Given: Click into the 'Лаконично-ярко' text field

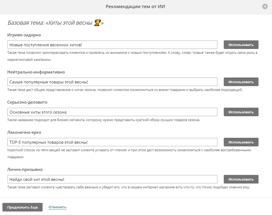Looking at the screenshot, I should pos(112,142).
